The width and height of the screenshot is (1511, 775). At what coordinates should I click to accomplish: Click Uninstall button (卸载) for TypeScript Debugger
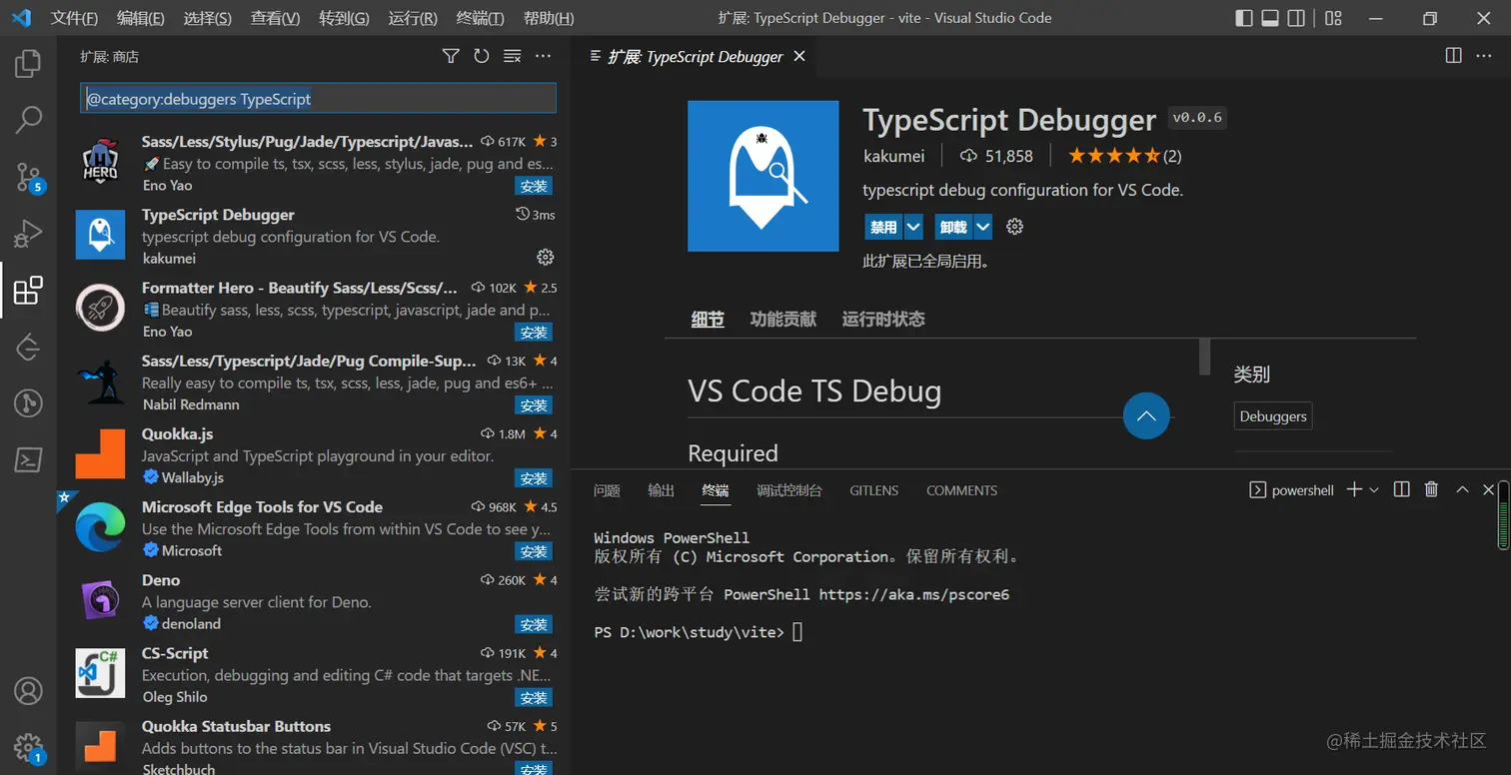click(x=953, y=227)
